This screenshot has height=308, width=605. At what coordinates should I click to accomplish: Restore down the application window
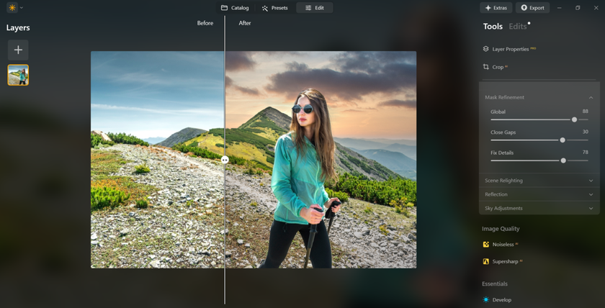tap(578, 8)
